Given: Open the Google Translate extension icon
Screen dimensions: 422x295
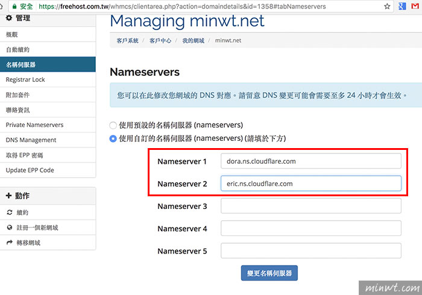Looking at the screenshot, I should [x=402, y=6].
